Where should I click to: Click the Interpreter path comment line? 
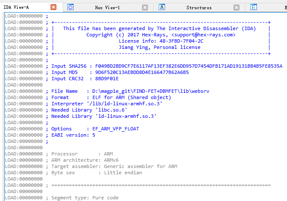(107, 104)
